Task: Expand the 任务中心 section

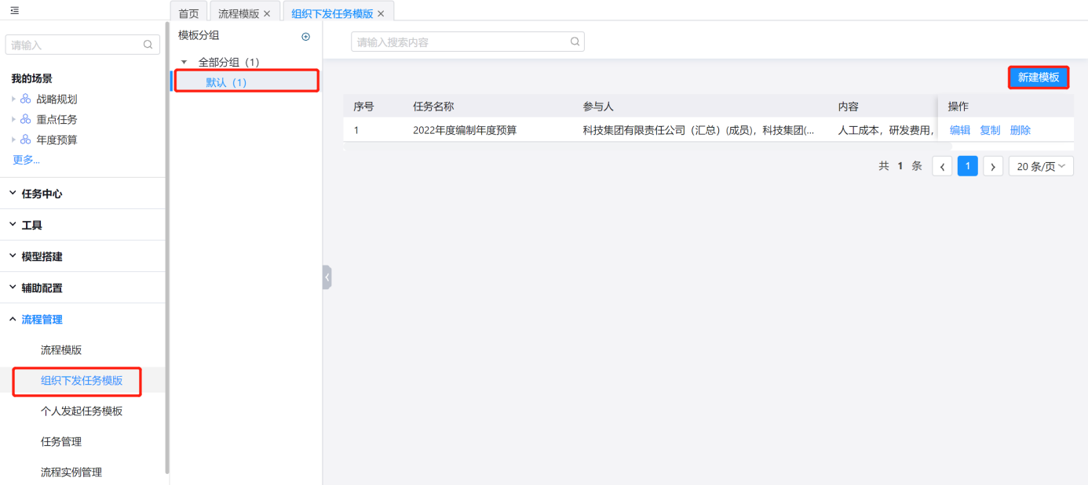Action: pos(42,194)
